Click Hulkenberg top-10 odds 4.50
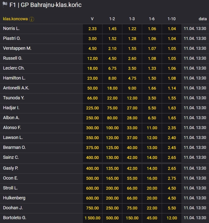This screenshot has width=209, height=223. [x=172, y=198]
